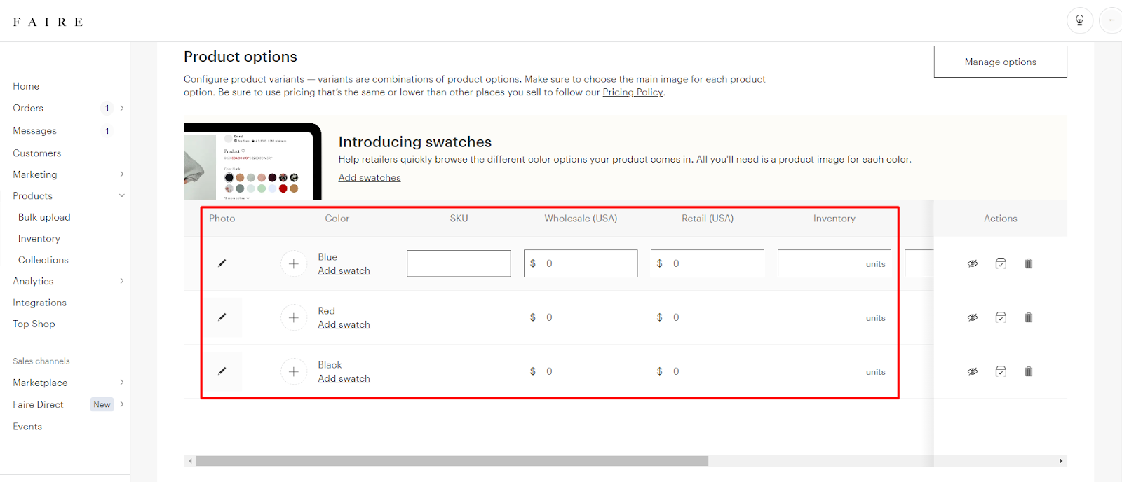Open Customers in sidebar
The width and height of the screenshot is (1122, 482).
point(36,153)
